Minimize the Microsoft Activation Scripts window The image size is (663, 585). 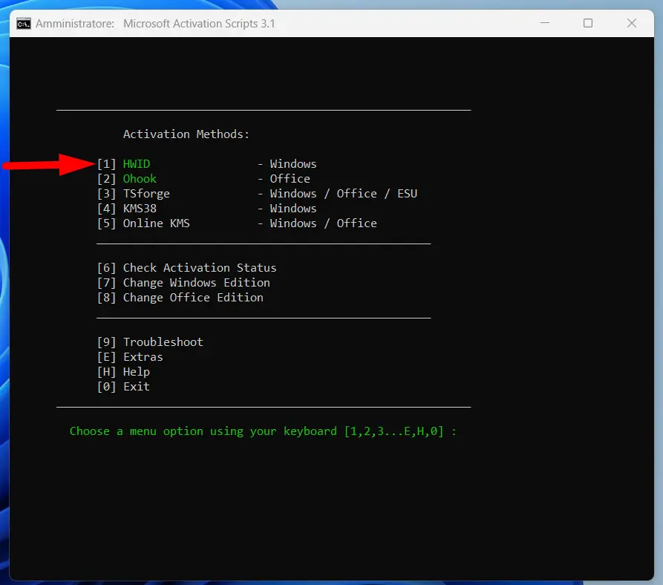click(545, 23)
